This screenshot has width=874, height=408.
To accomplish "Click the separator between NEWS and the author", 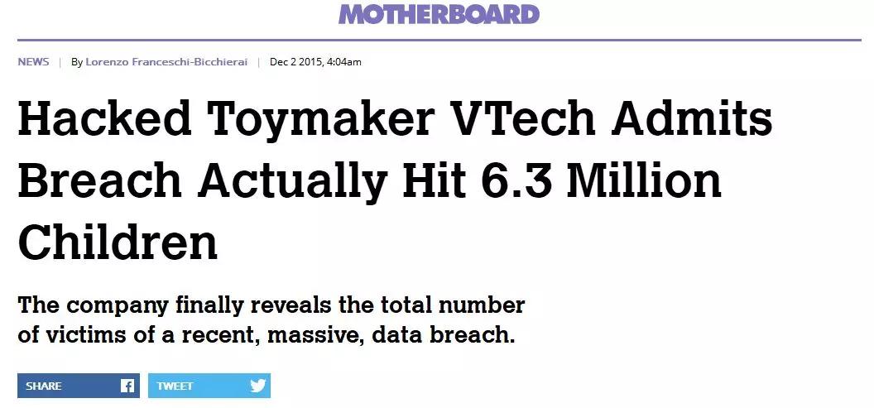I will [60, 62].
